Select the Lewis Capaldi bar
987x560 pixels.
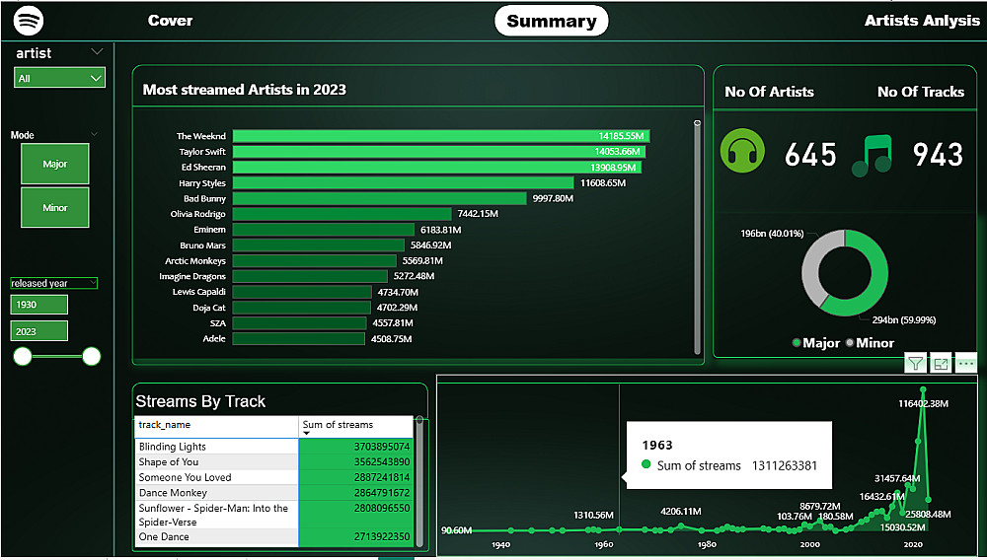click(302, 292)
